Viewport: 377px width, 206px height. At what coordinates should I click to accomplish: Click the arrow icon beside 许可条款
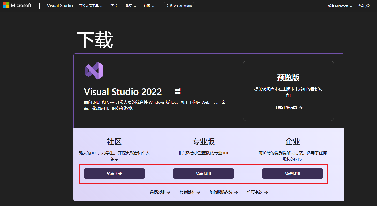pyautogui.click(x=266, y=192)
